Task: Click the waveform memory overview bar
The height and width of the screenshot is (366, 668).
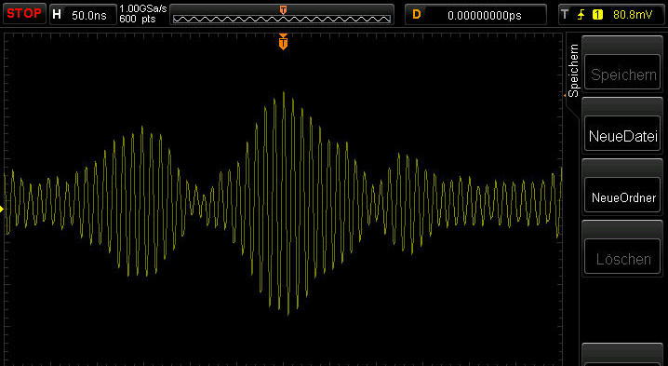Action: (282, 15)
